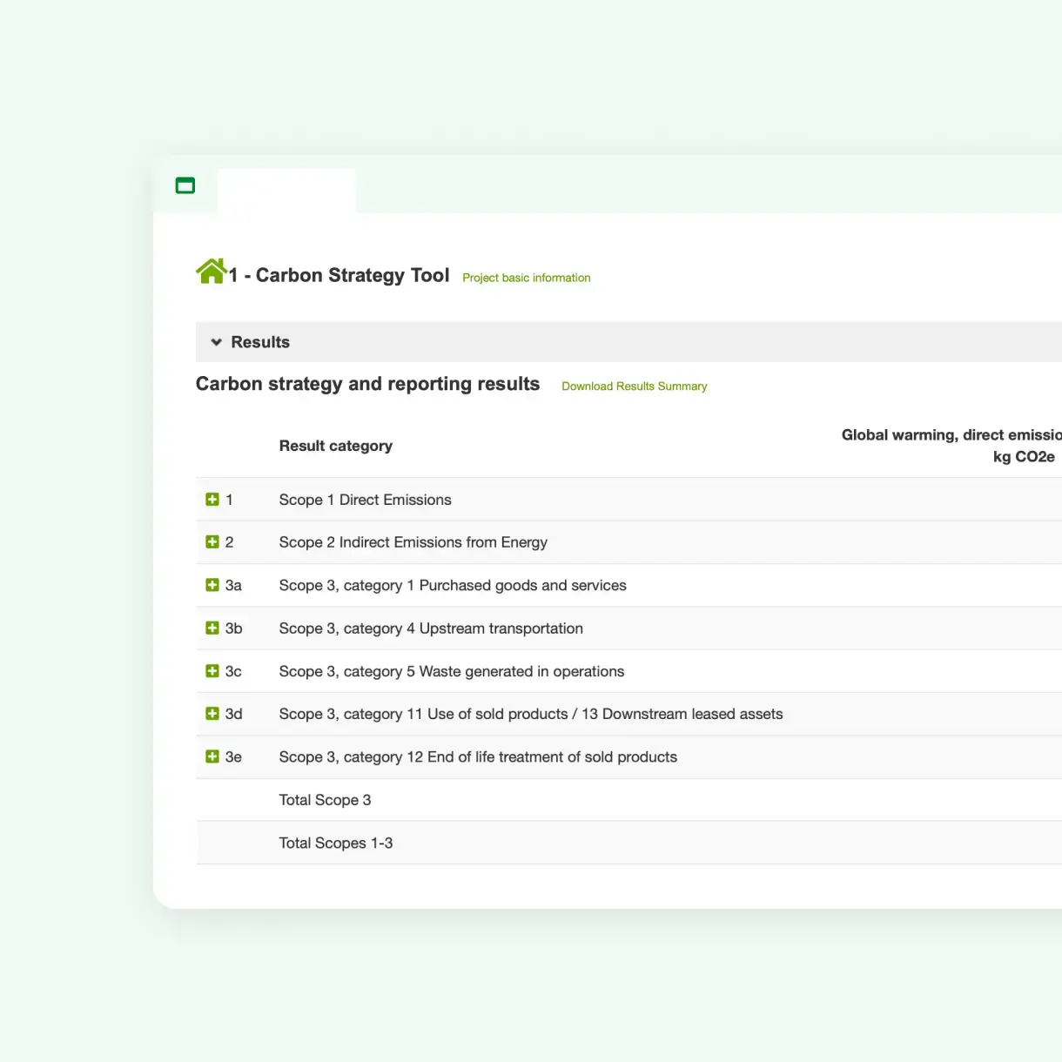1062x1062 pixels.
Task: Click plus icon for Purchased goods and services
Action: pyautogui.click(x=212, y=584)
